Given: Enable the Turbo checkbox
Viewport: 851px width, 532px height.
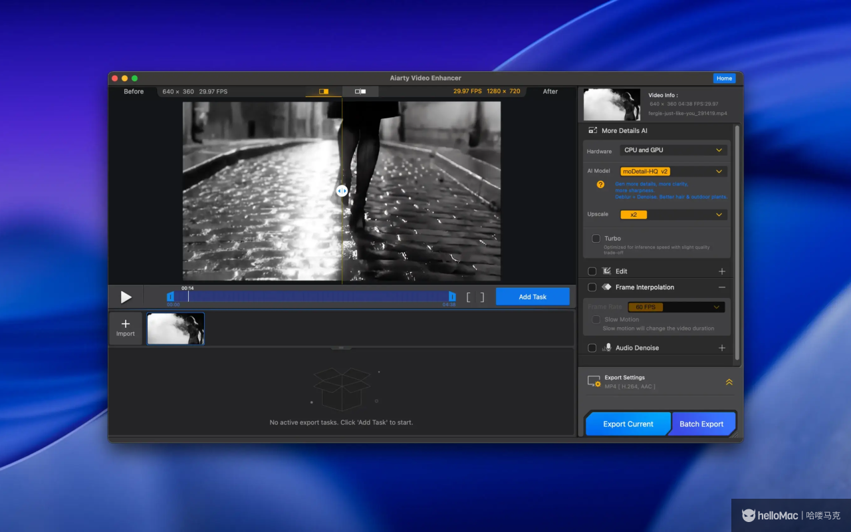Looking at the screenshot, I should [596, 238].
